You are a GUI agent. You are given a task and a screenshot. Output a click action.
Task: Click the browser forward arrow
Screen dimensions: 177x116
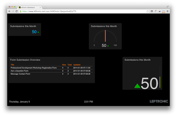tap(13, 11)
